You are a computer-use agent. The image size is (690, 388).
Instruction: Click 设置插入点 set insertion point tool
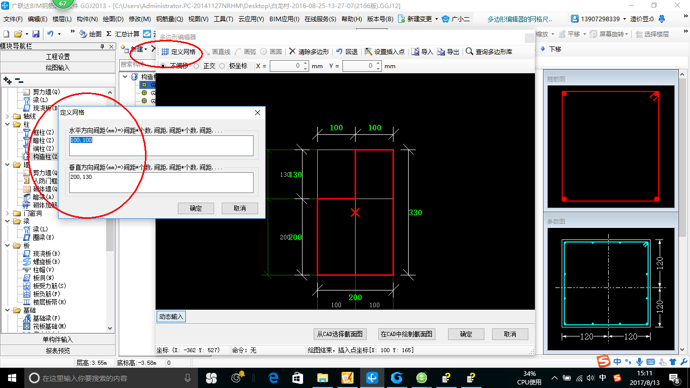click(384, 52)
